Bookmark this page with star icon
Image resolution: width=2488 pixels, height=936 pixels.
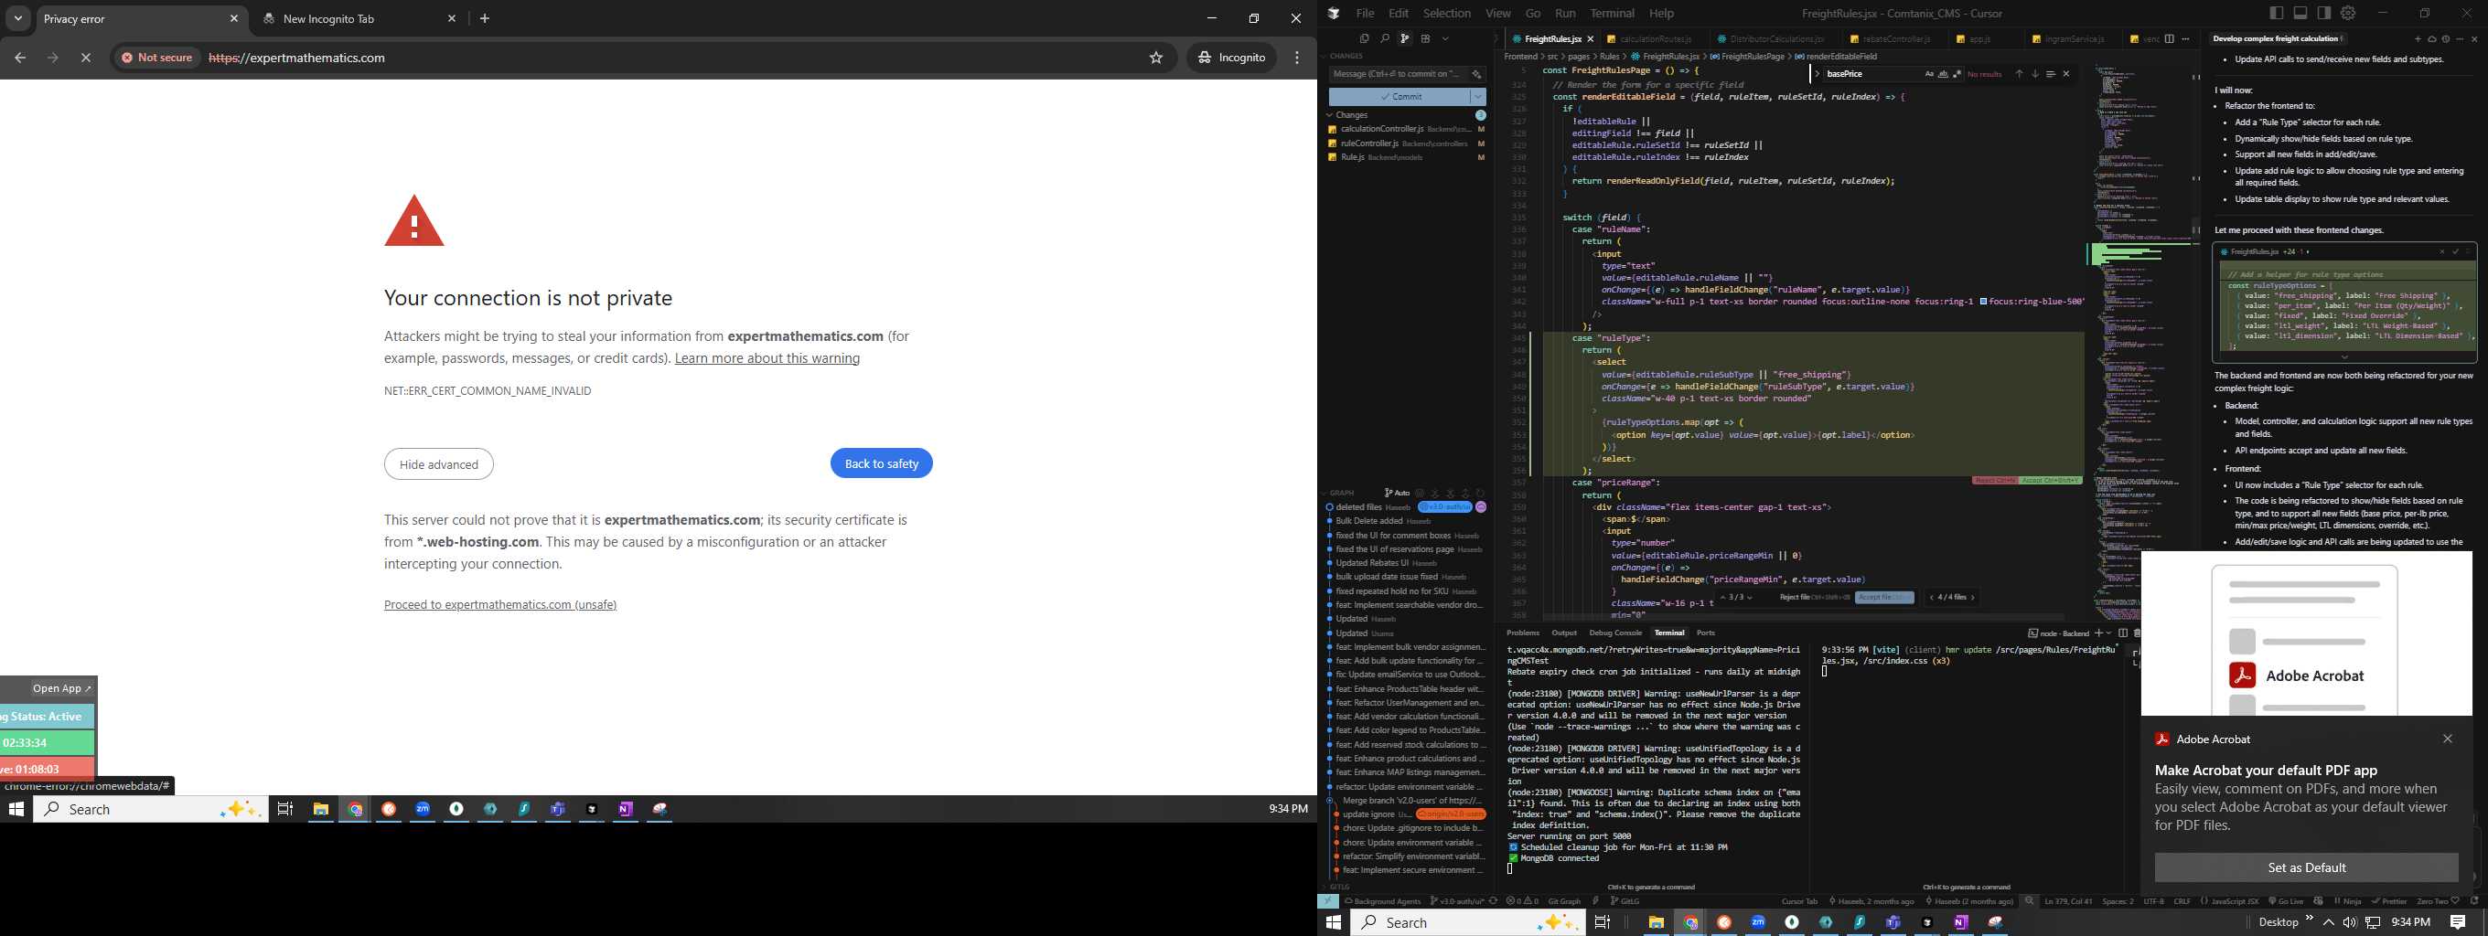pos(1156,58)
